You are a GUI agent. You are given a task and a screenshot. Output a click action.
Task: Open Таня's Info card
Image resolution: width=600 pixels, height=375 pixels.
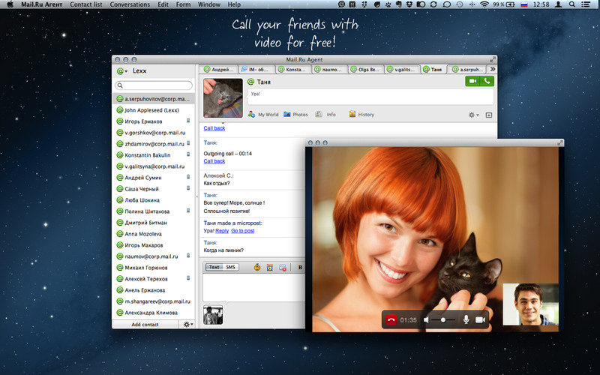(x=325, y=115)
